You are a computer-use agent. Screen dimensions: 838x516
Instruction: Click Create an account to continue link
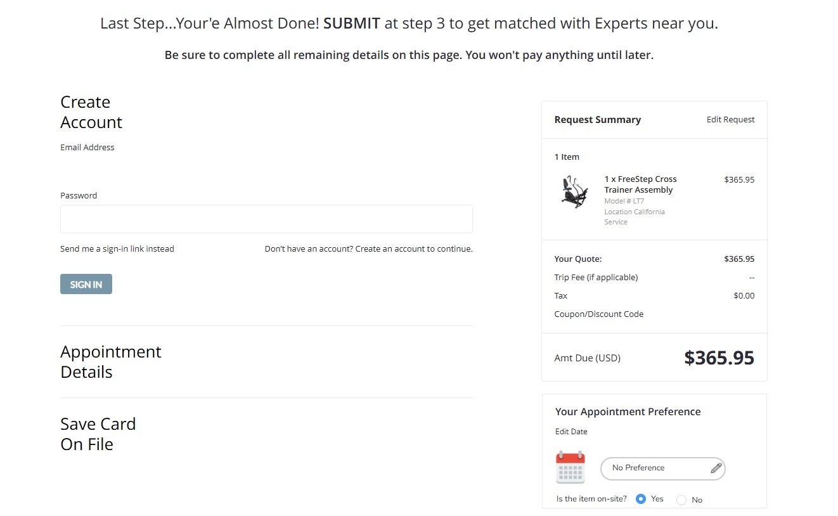[413, 249]
